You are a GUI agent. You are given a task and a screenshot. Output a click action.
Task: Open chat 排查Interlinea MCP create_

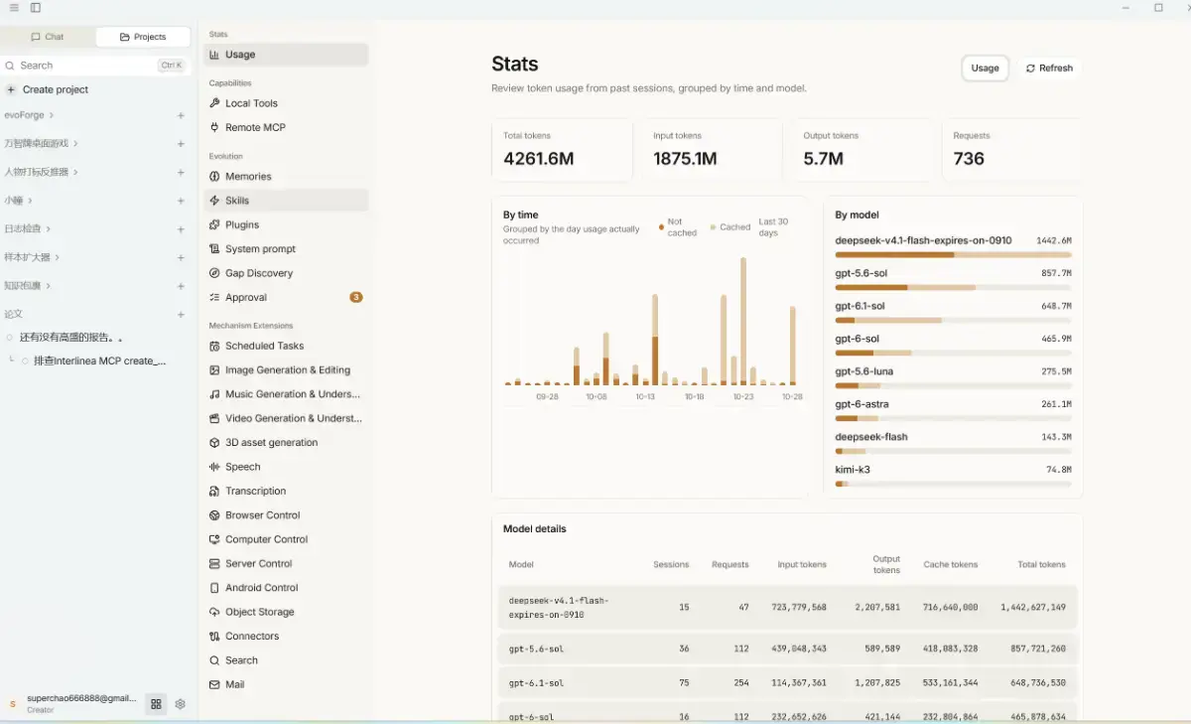point(100,361)
